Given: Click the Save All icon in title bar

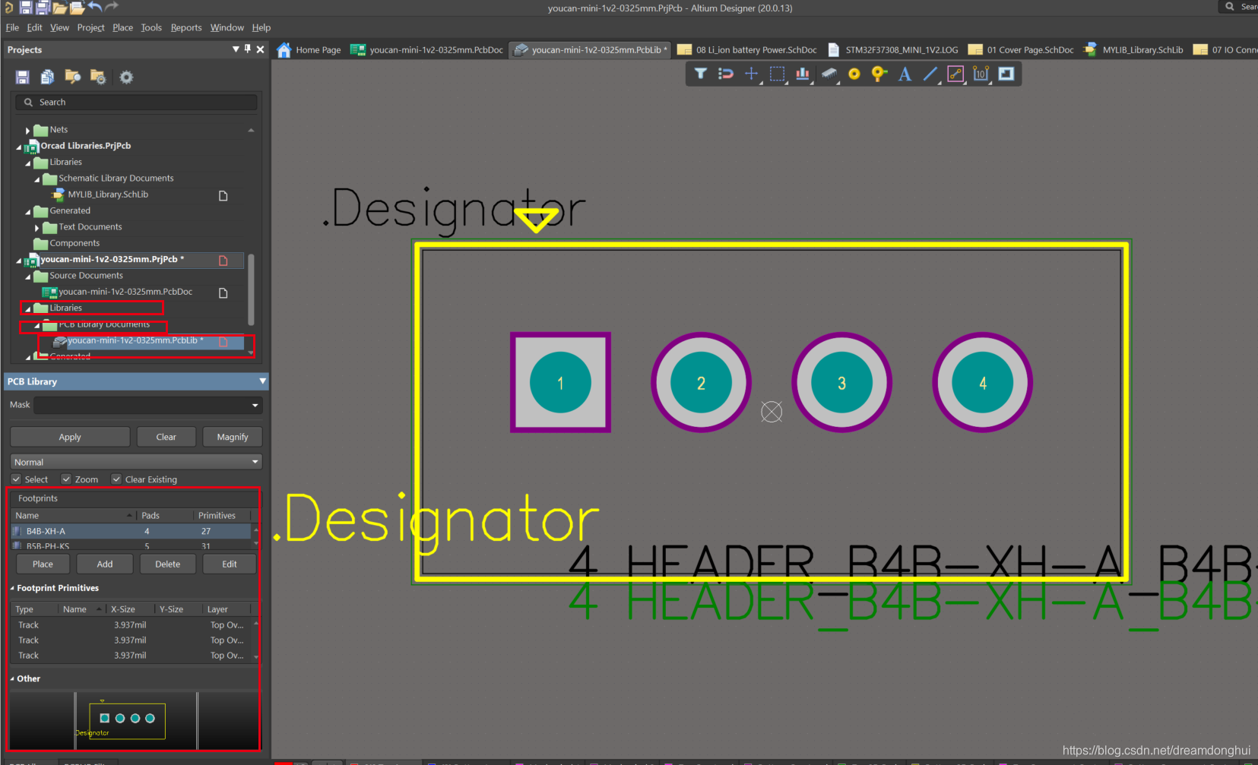Looking at the screenshot, I should click(43, 8).
